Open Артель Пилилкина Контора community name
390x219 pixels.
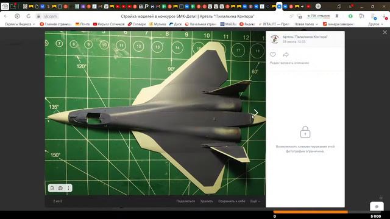point(305,36)
